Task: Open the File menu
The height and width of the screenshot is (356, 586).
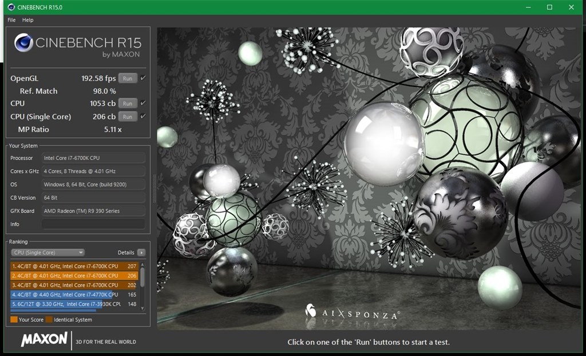Action: (x=11, y=20)
